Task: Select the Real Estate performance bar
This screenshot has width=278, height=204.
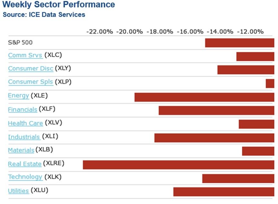Action: (x=178, y=165)
